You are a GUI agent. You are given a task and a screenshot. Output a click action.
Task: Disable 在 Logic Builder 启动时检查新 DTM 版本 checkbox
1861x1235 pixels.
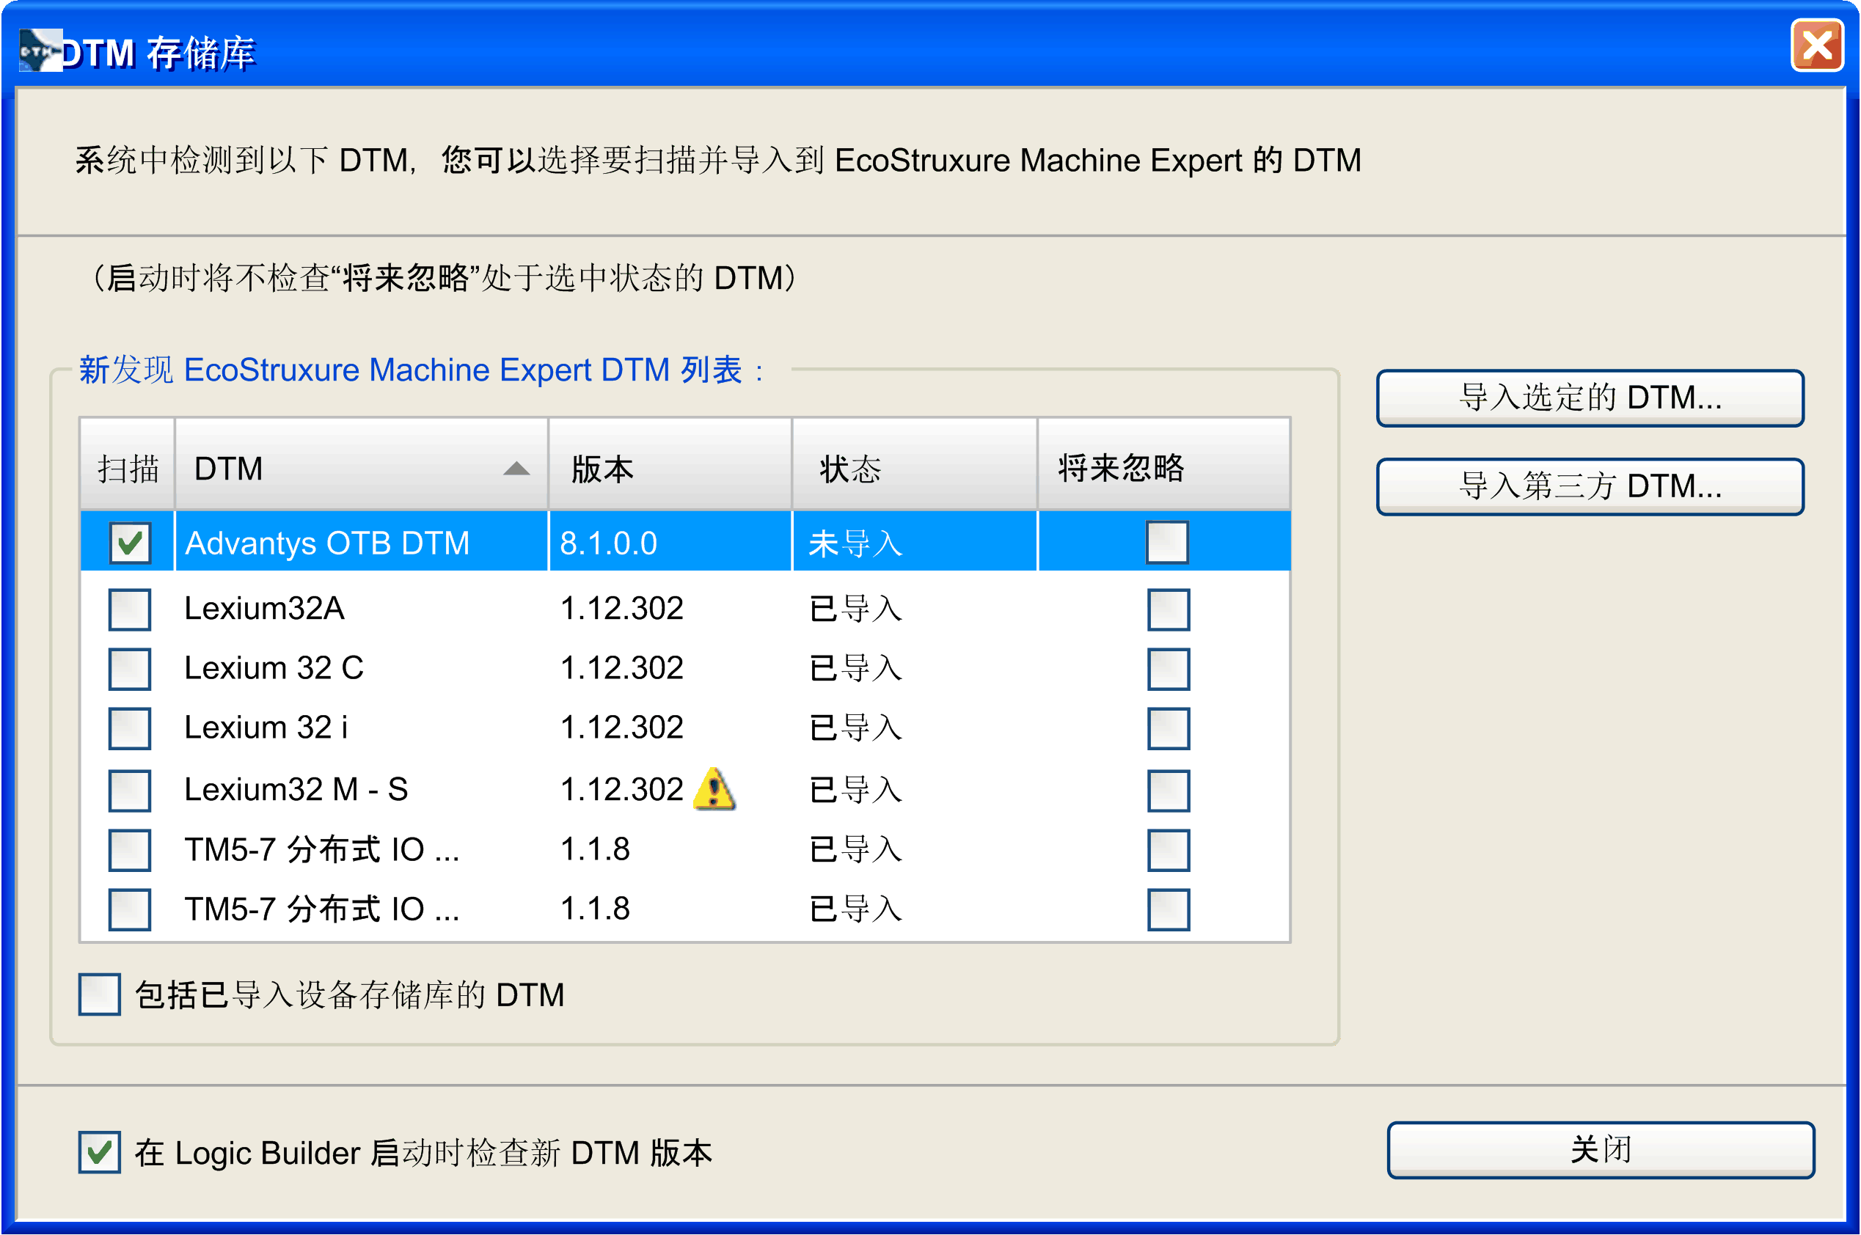[x=99, y=1152]
